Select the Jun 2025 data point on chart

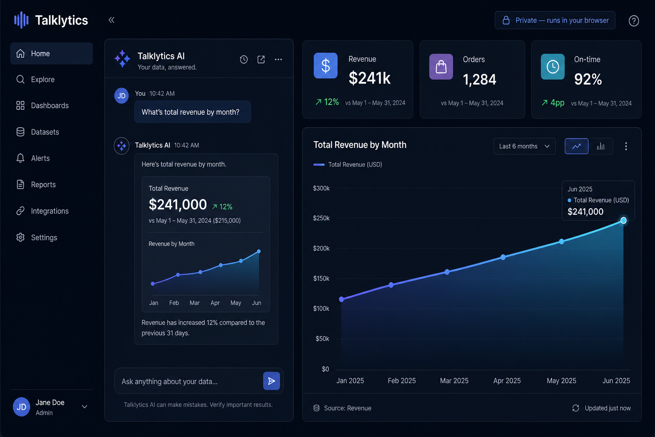pyautogui.click(x=623, y=221)
